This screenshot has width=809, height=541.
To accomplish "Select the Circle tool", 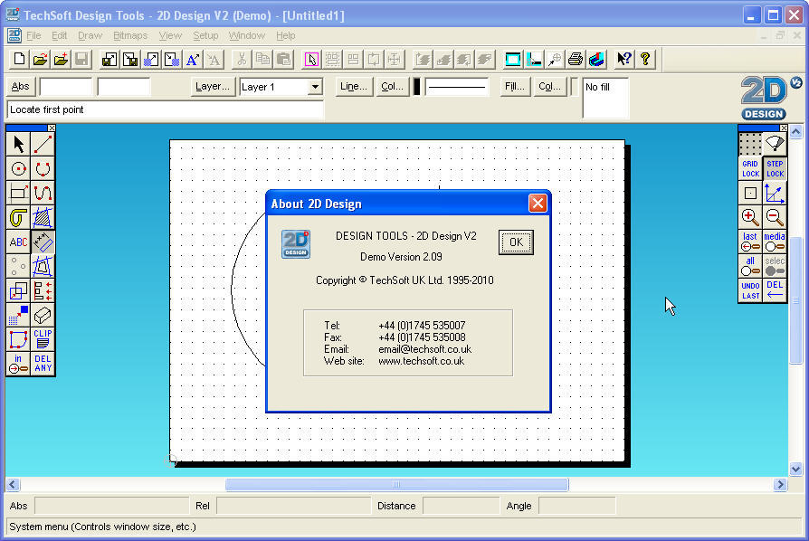I will click(18, 167).
